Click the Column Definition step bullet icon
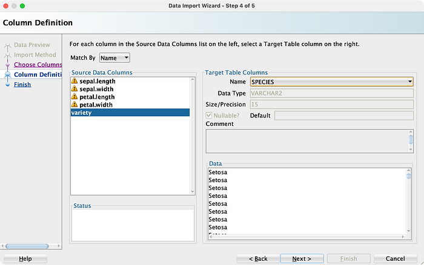Viewport: 424px width, 265px height. point(7,74)
